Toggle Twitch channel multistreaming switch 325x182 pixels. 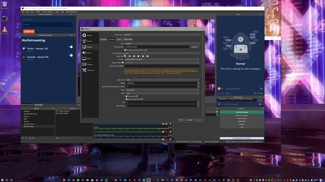(x=71, y=47)
